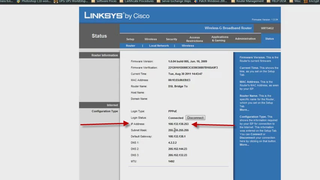Open the Encrypt bookmark icon
The image size is (320, 180).
306,1
